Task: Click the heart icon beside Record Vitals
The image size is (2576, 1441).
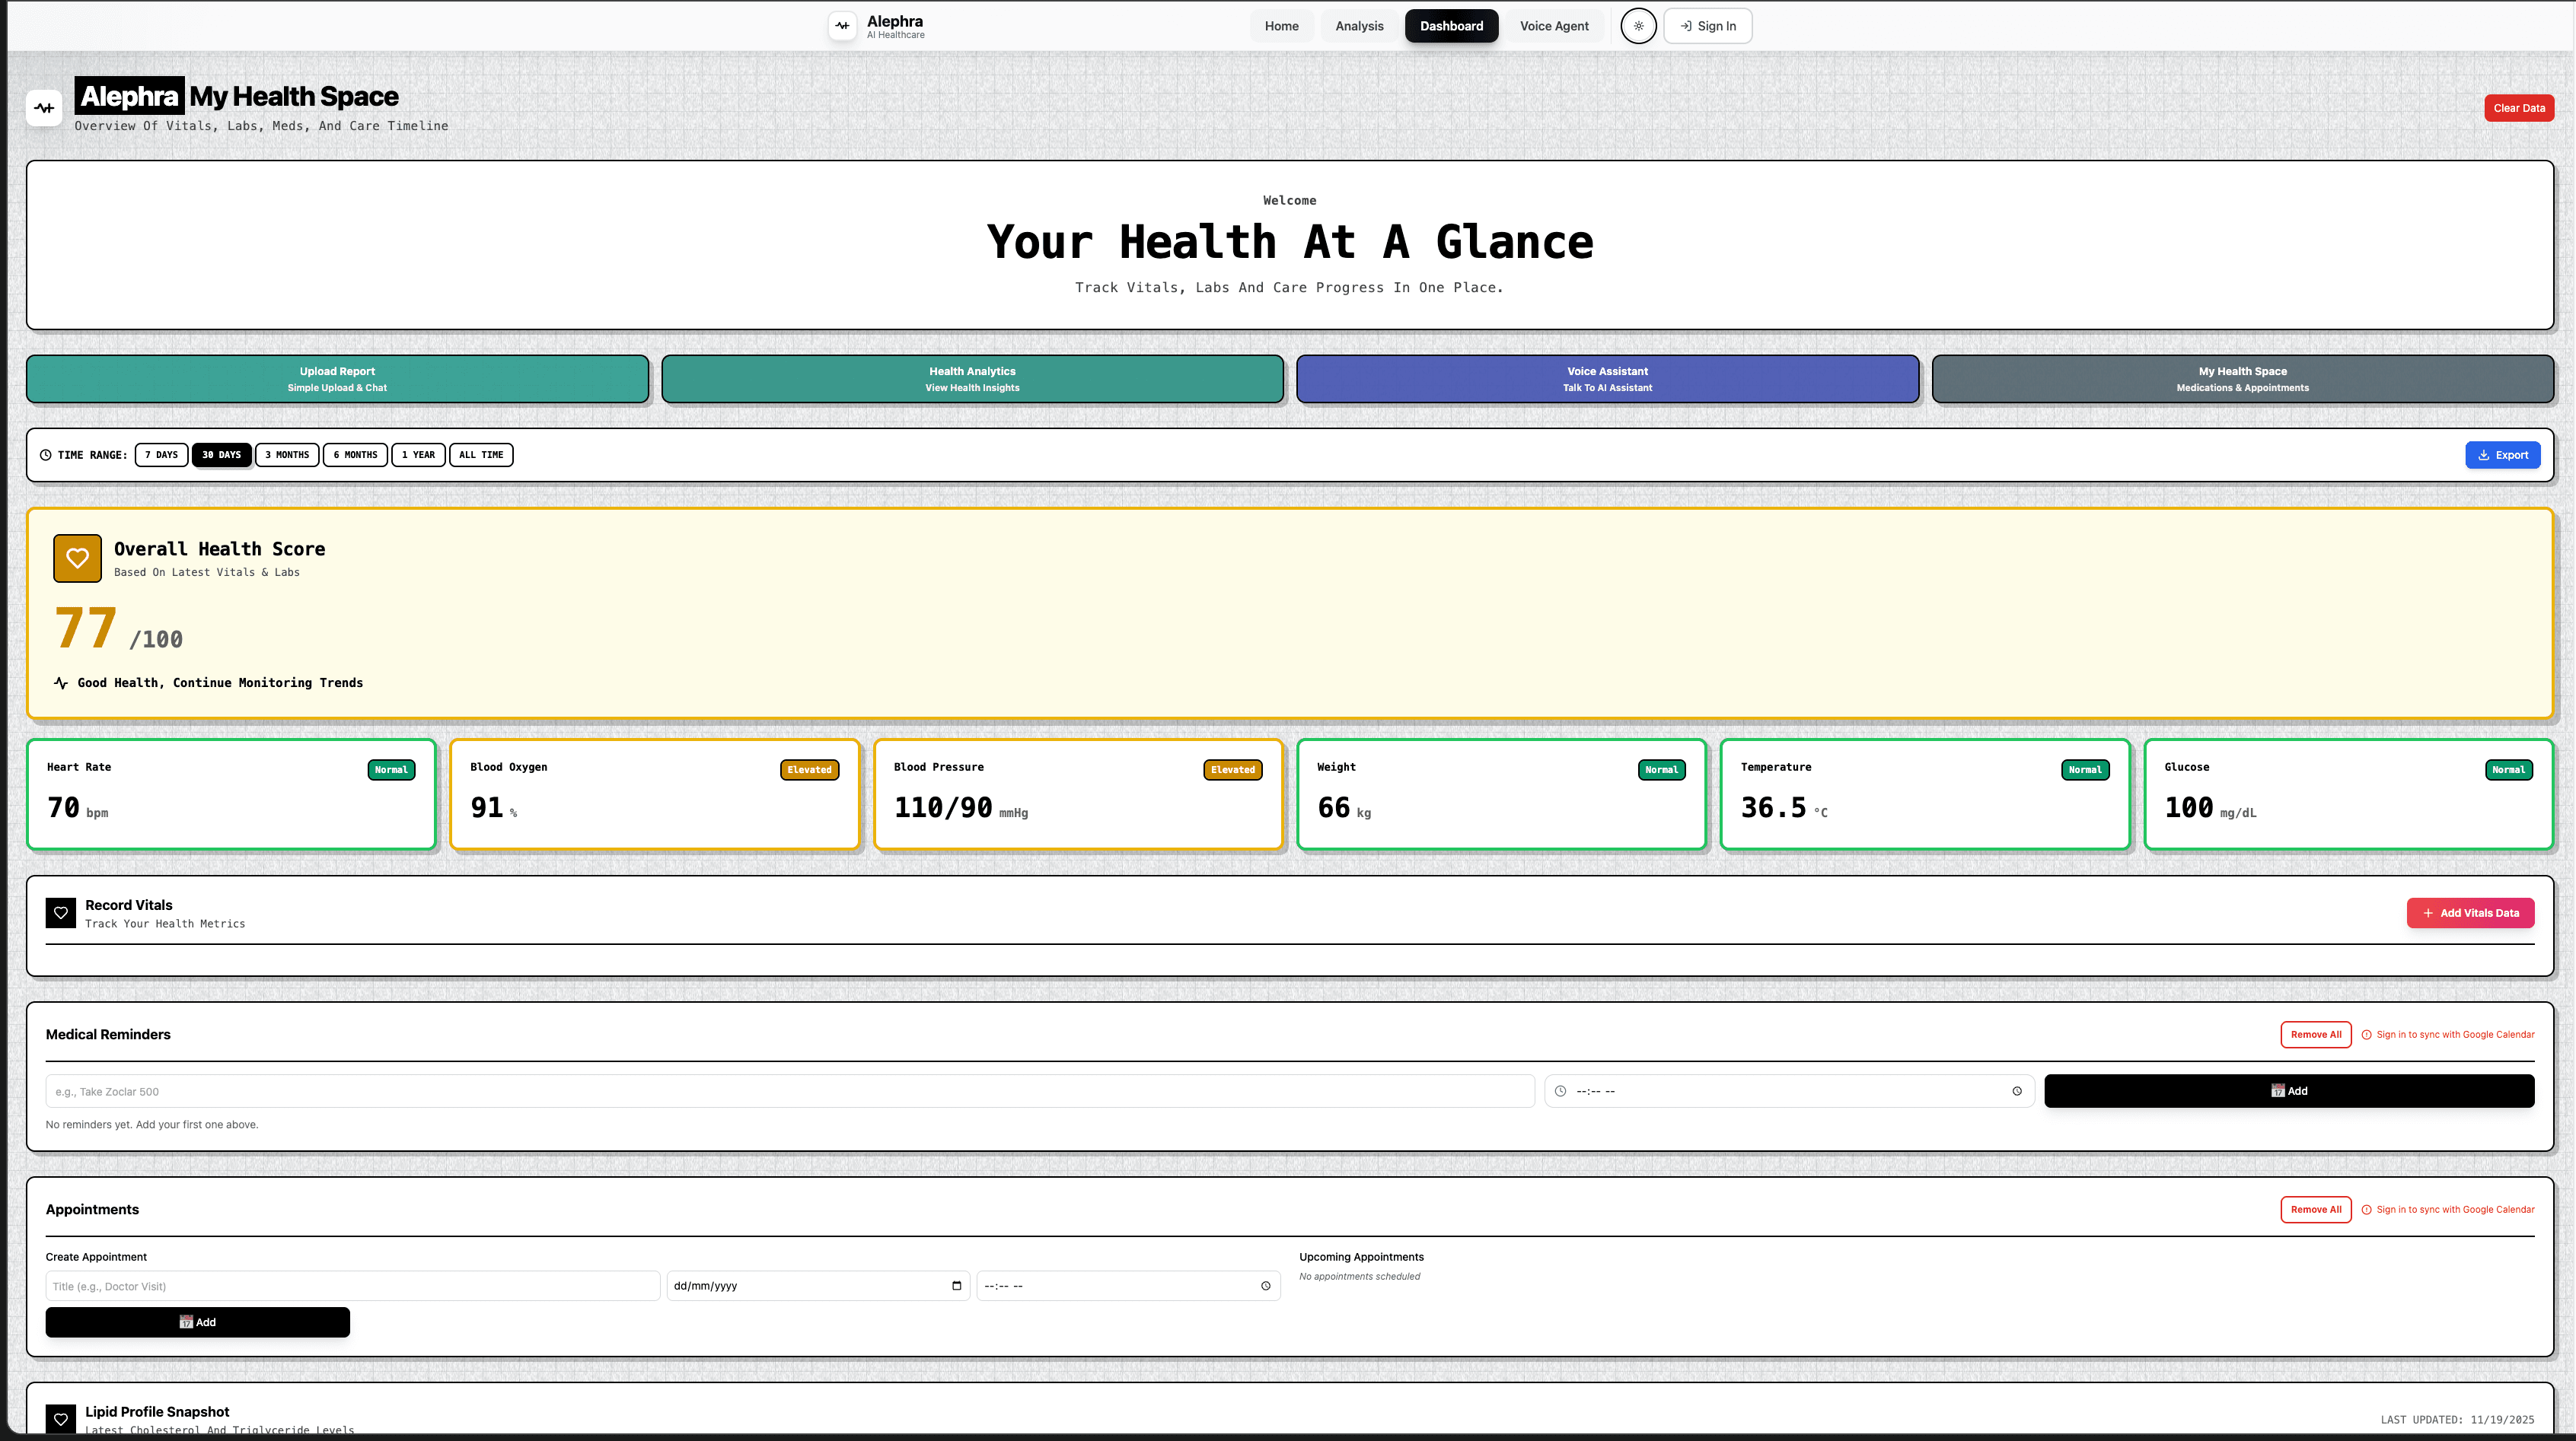Action: [61, 912]
